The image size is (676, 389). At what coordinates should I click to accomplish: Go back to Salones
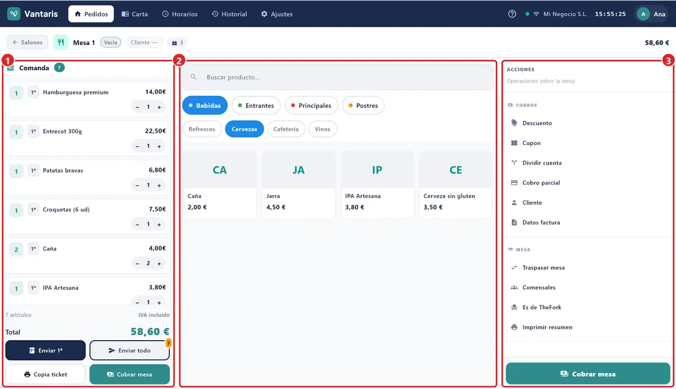tap(28, 42)
